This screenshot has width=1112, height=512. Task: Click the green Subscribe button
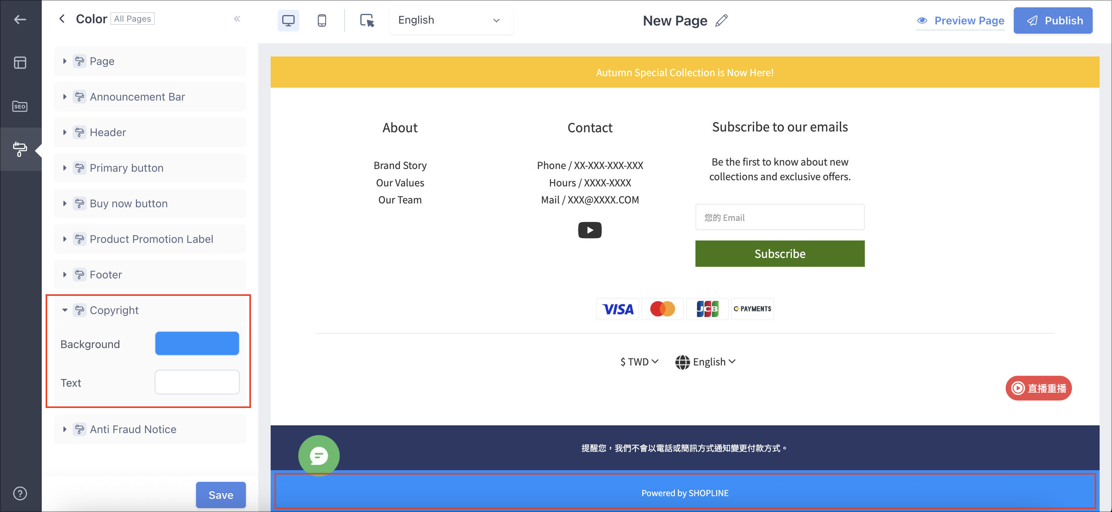pos(779,253)
